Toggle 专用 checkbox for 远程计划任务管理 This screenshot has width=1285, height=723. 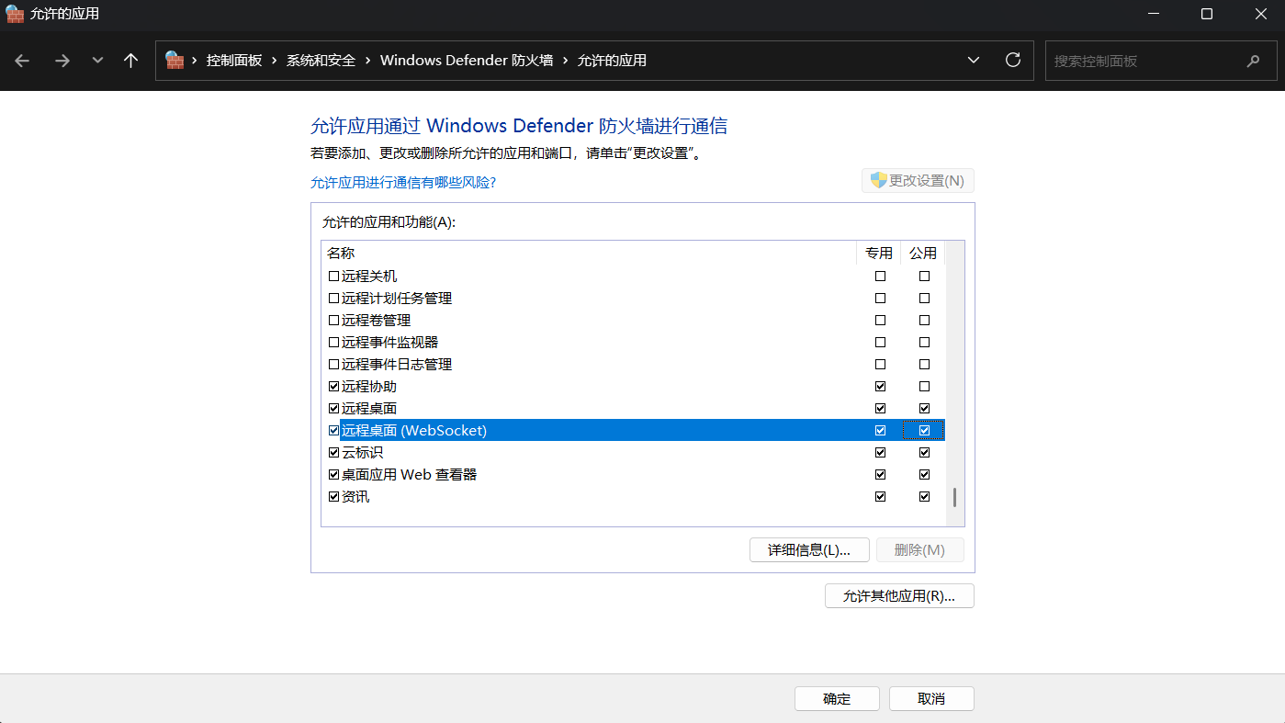(x=881, y=299)
